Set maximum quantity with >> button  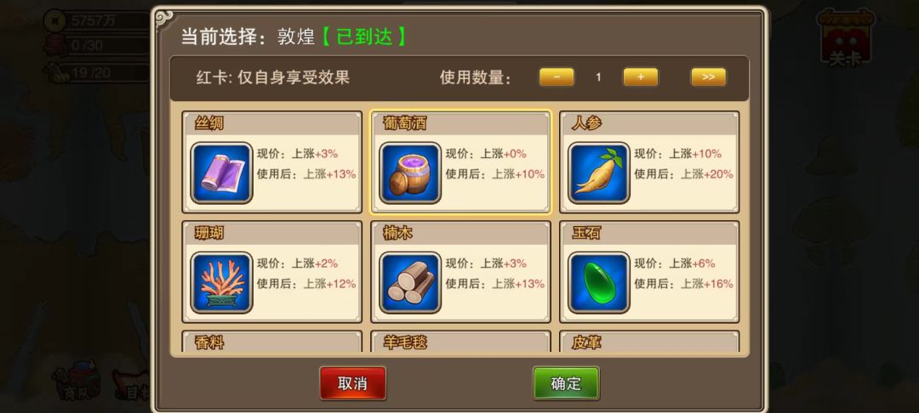click(708, 77)
